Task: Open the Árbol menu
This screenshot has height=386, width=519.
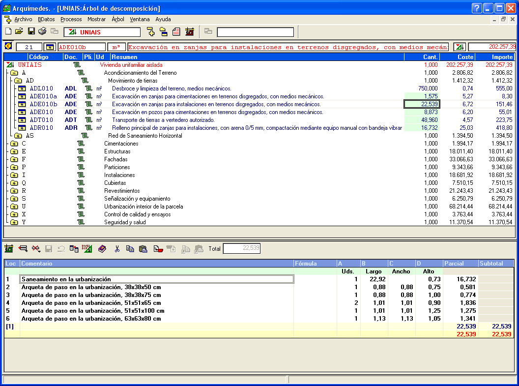Action: 118,19
